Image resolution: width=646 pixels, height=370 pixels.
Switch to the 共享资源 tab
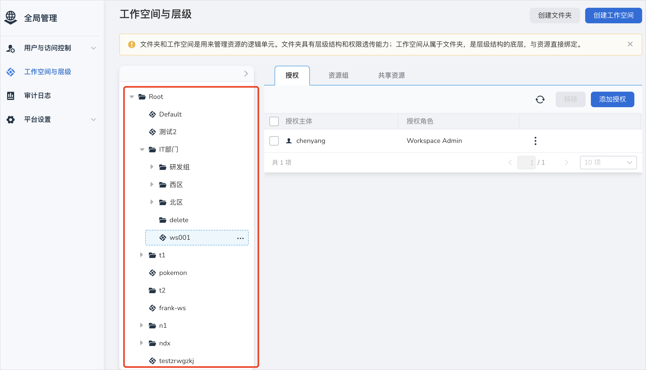(x=391, y=75)
